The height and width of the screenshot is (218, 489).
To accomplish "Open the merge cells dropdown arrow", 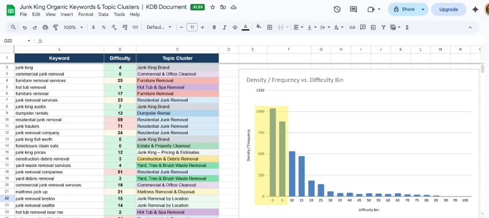I will 287,28.
